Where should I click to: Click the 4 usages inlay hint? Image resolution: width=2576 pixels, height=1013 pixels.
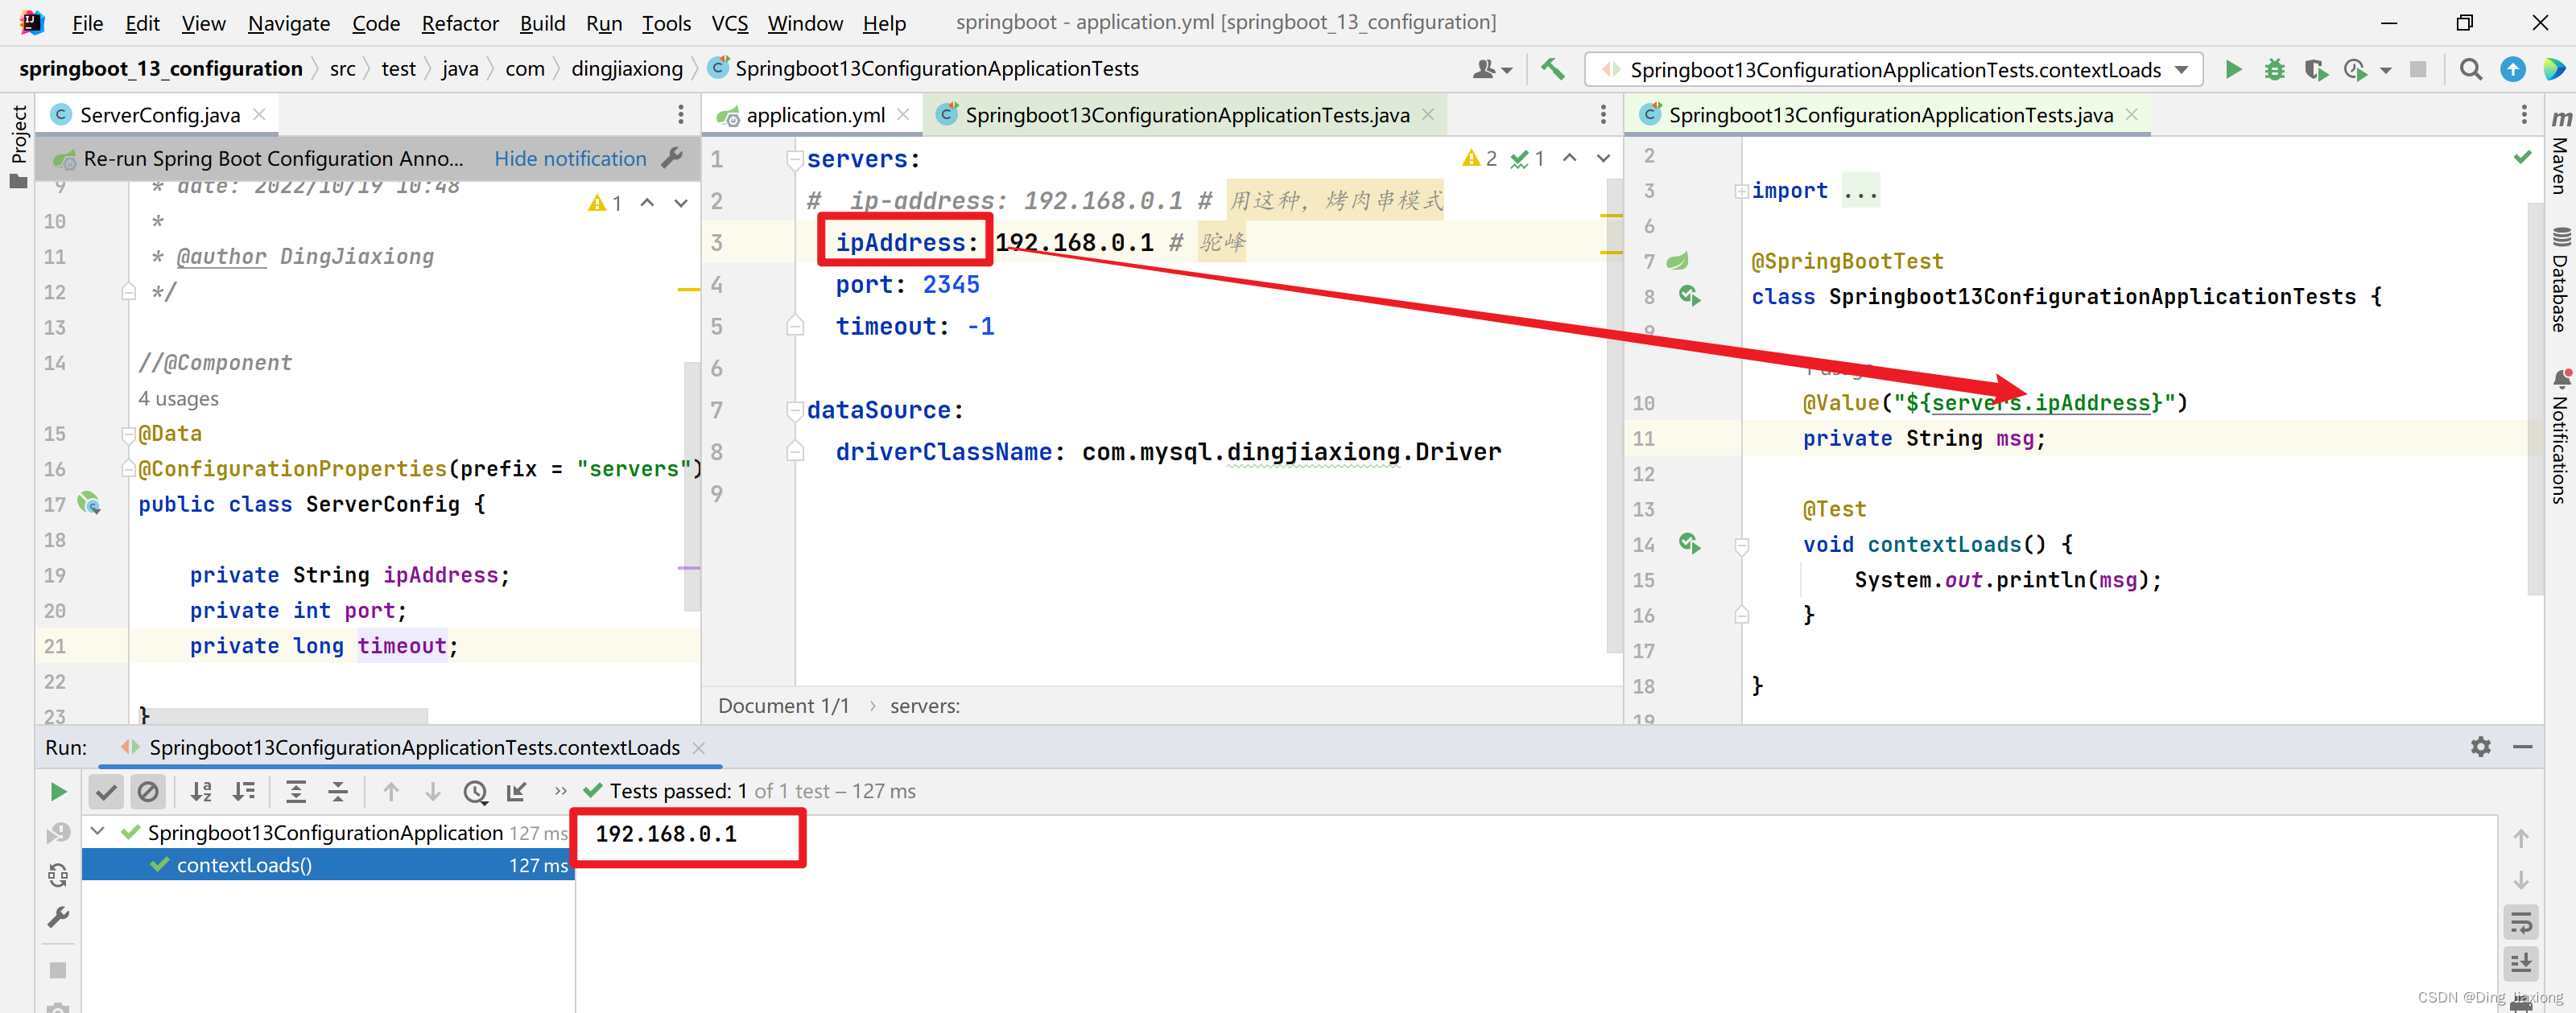[178, 398]
